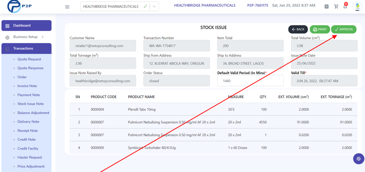Image resolution: width=365 pixels, height=172 pixels.
Task: Click the Default Valid Period input field
Action: tap(250, 81)
